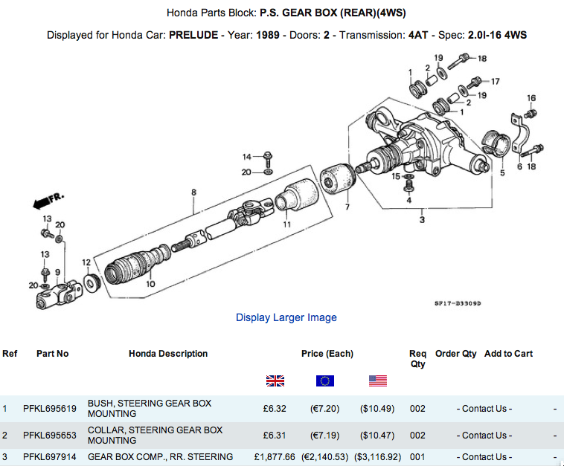The image size is (564, 466).
Task: Click part callout 15 washer label
Action: 396,176
